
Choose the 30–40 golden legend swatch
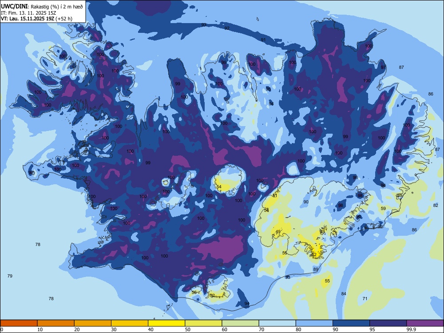coord(130,323)
